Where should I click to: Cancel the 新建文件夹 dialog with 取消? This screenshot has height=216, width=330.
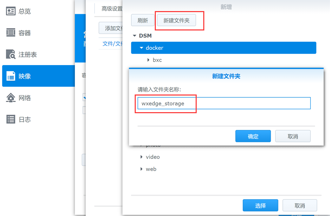coord(293,136)
